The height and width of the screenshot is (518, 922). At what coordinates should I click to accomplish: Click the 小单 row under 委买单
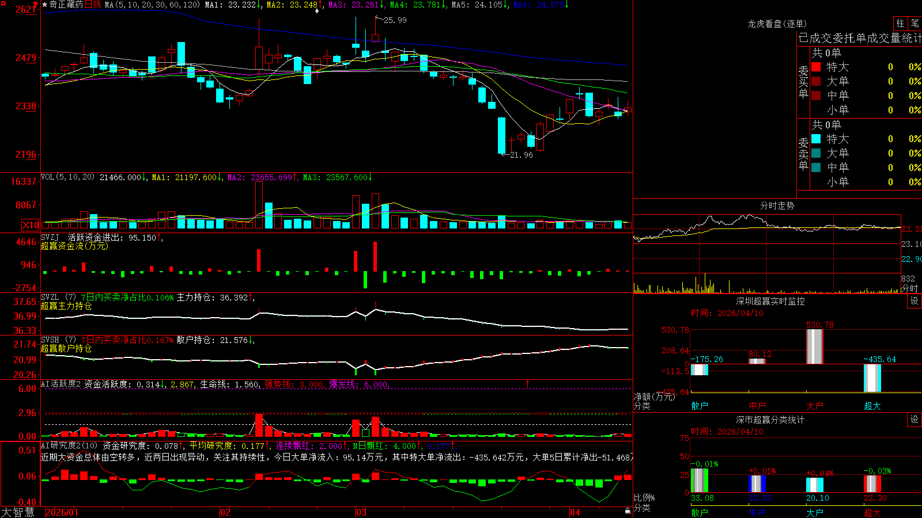(866, 110)
